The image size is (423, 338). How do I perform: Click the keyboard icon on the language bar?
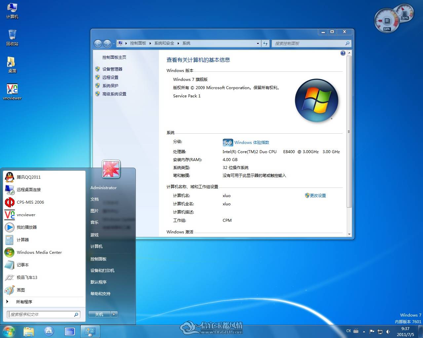click(356, 331)
